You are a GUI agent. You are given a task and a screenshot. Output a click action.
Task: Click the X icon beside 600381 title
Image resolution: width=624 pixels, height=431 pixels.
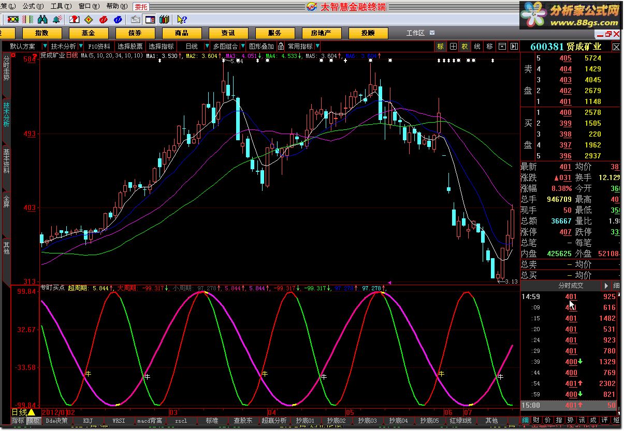point(616,47)
